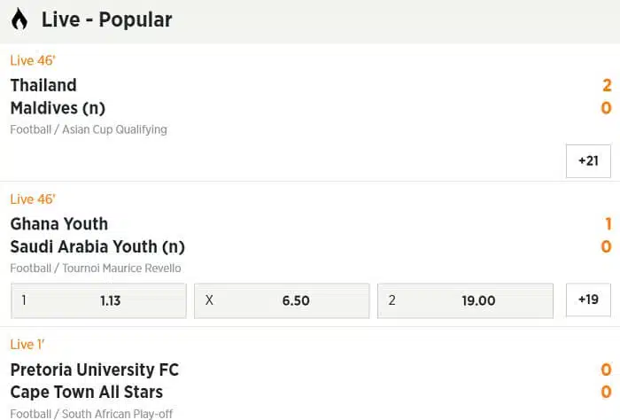
Task: Click the Live 1' indicator for Pretoria match
Action: [27, 345]
